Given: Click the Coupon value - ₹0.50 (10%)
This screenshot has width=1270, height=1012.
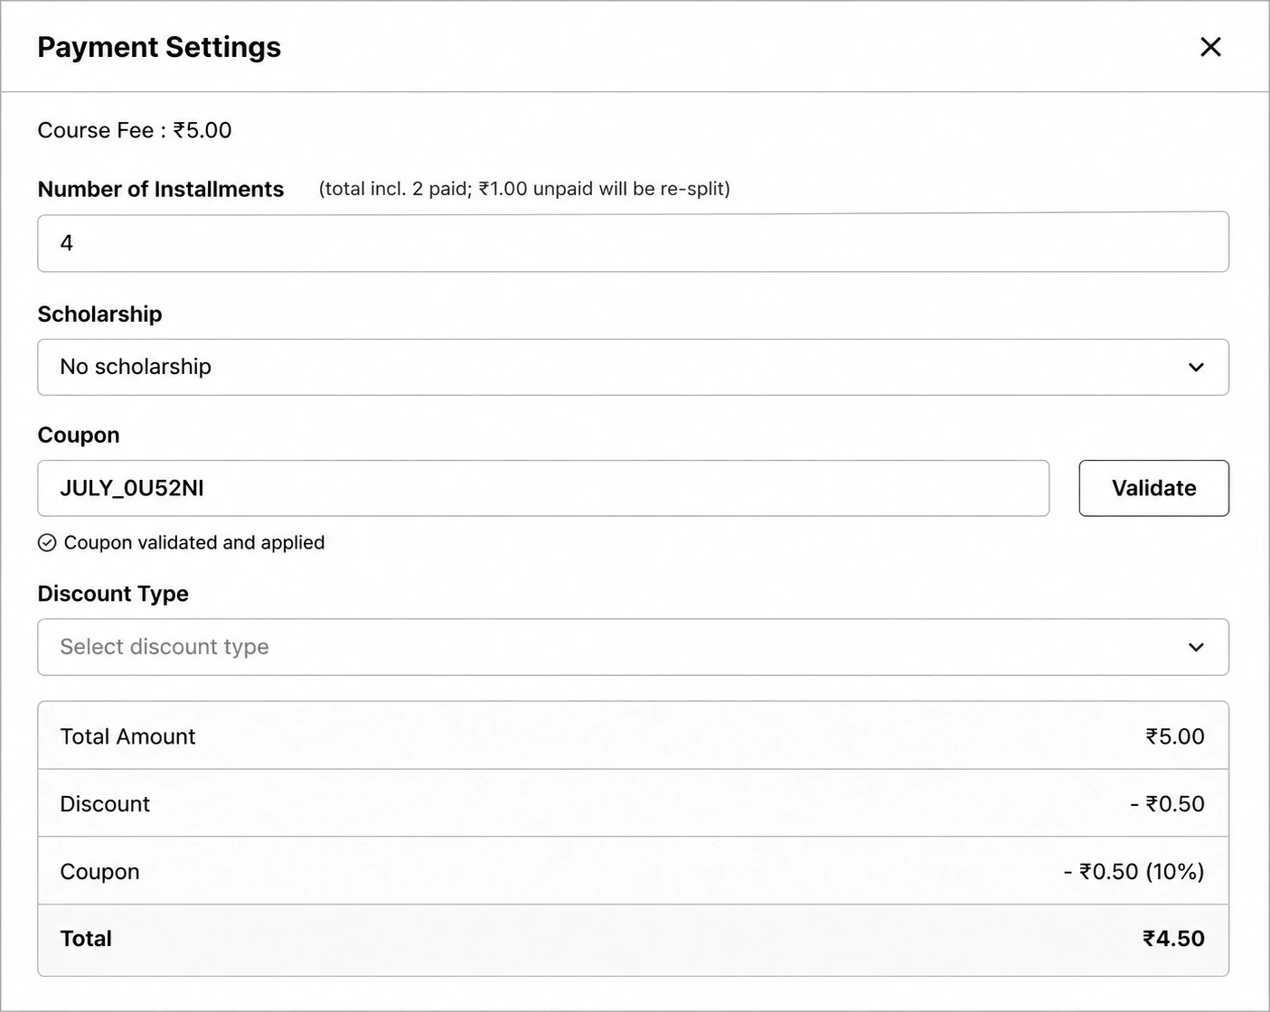Looking at the screenshot, I should tap(1134, 872).
